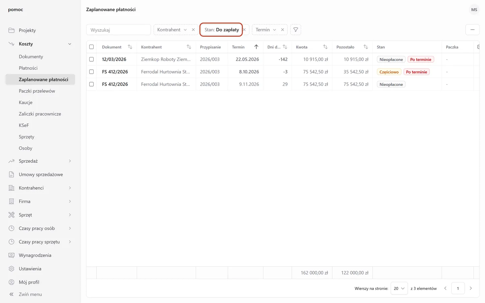
Task: Open the filter funnel button
Action: coord(296,30)
